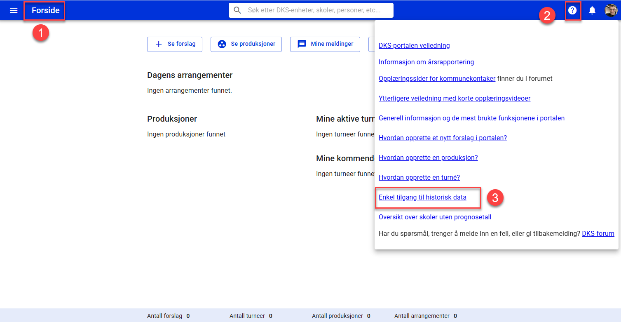
Task: Click Hvordan opprette et nytt forslag link
Action: pyautogui.click(x=443, y=138)
